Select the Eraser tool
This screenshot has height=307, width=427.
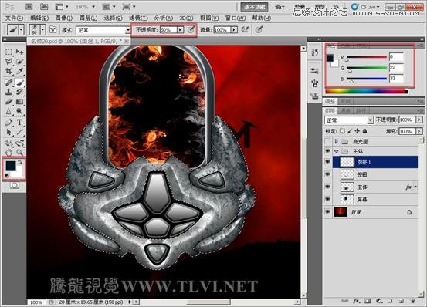[8, 101]
